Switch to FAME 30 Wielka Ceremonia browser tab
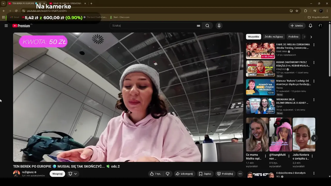Screen dimensions: 331x186 point(67,3)
